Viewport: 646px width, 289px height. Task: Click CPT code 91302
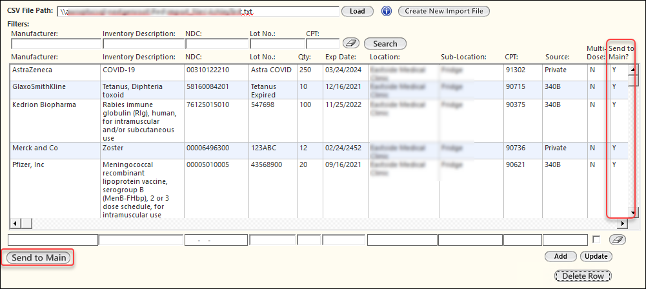coord(516,70)
